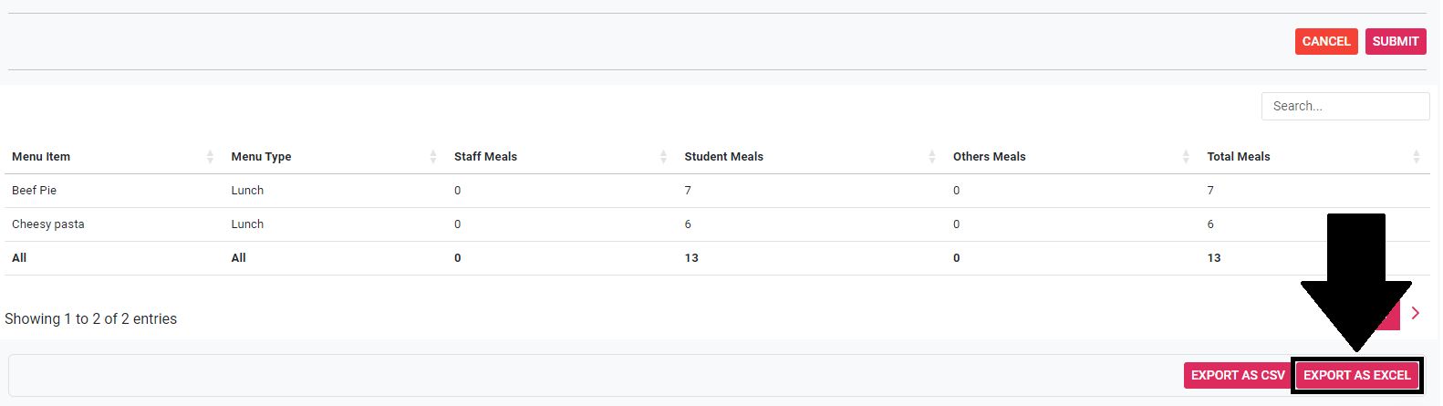Export table as CSV
The height and width of the screenshot is (406, 1443).
coord(1237,375)
